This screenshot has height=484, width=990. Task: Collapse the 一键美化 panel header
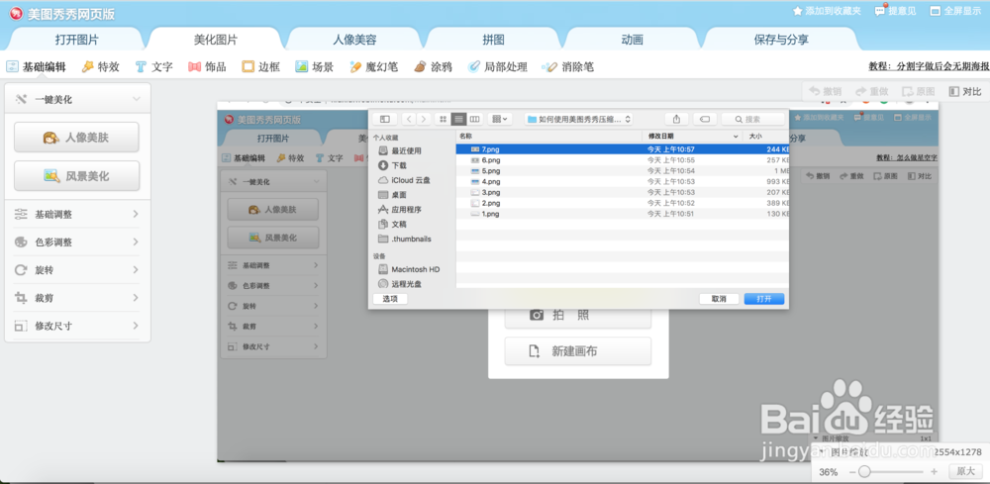pyautogui.click(x=77, y=99)
